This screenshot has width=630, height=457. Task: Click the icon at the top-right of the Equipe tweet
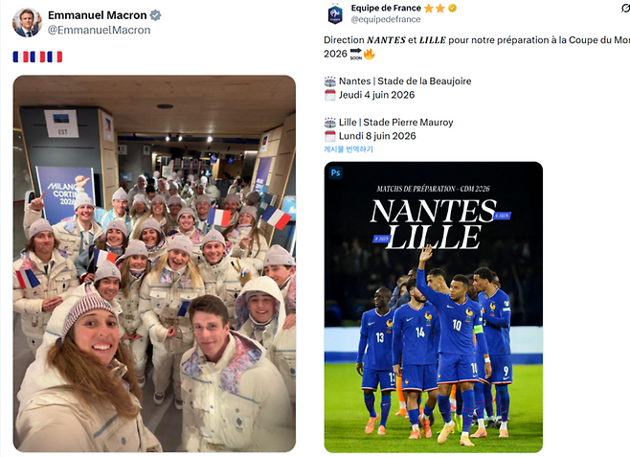tap(625, 8)
